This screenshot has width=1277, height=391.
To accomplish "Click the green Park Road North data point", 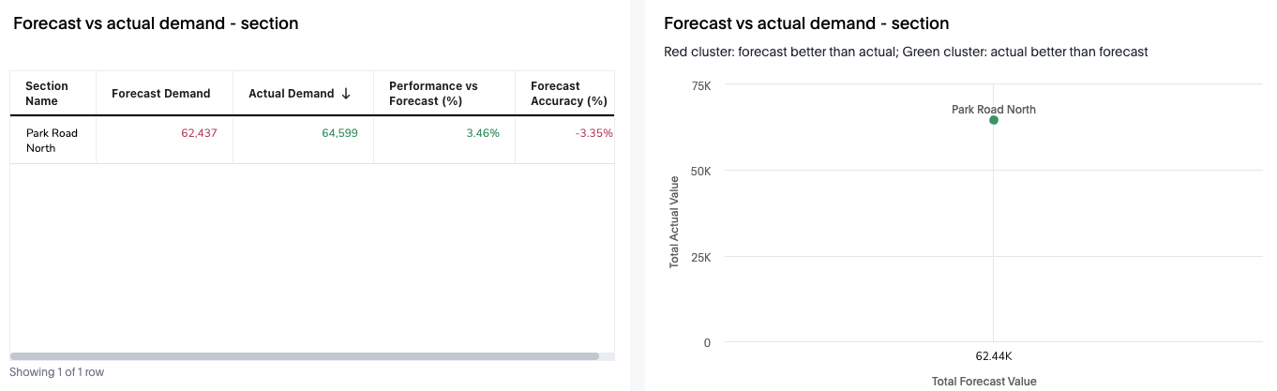I will (994, 120).
